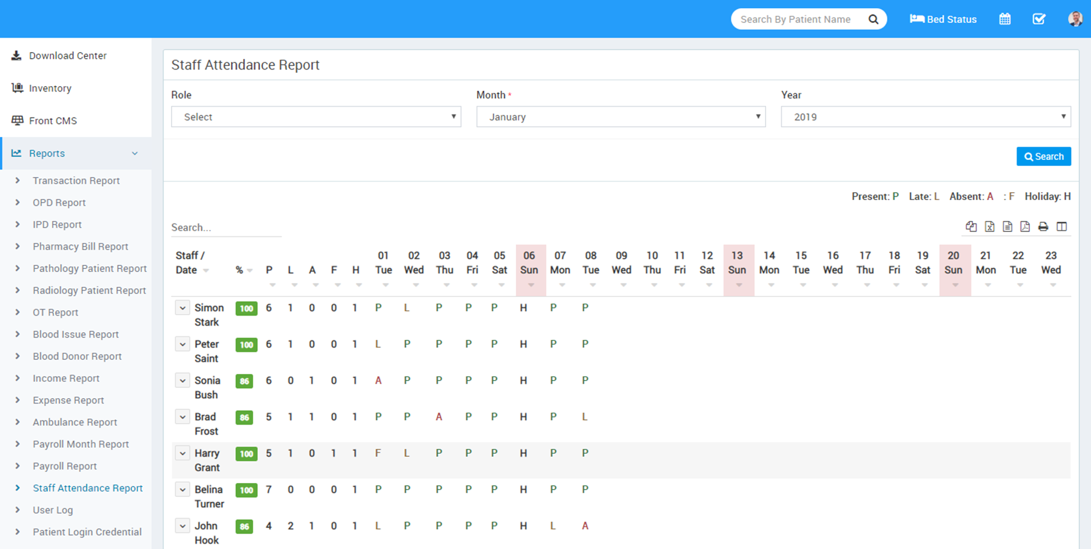
Task: Toggle John Hook row expand arrow
Action: pyautogui.click(x=182, y=526)
